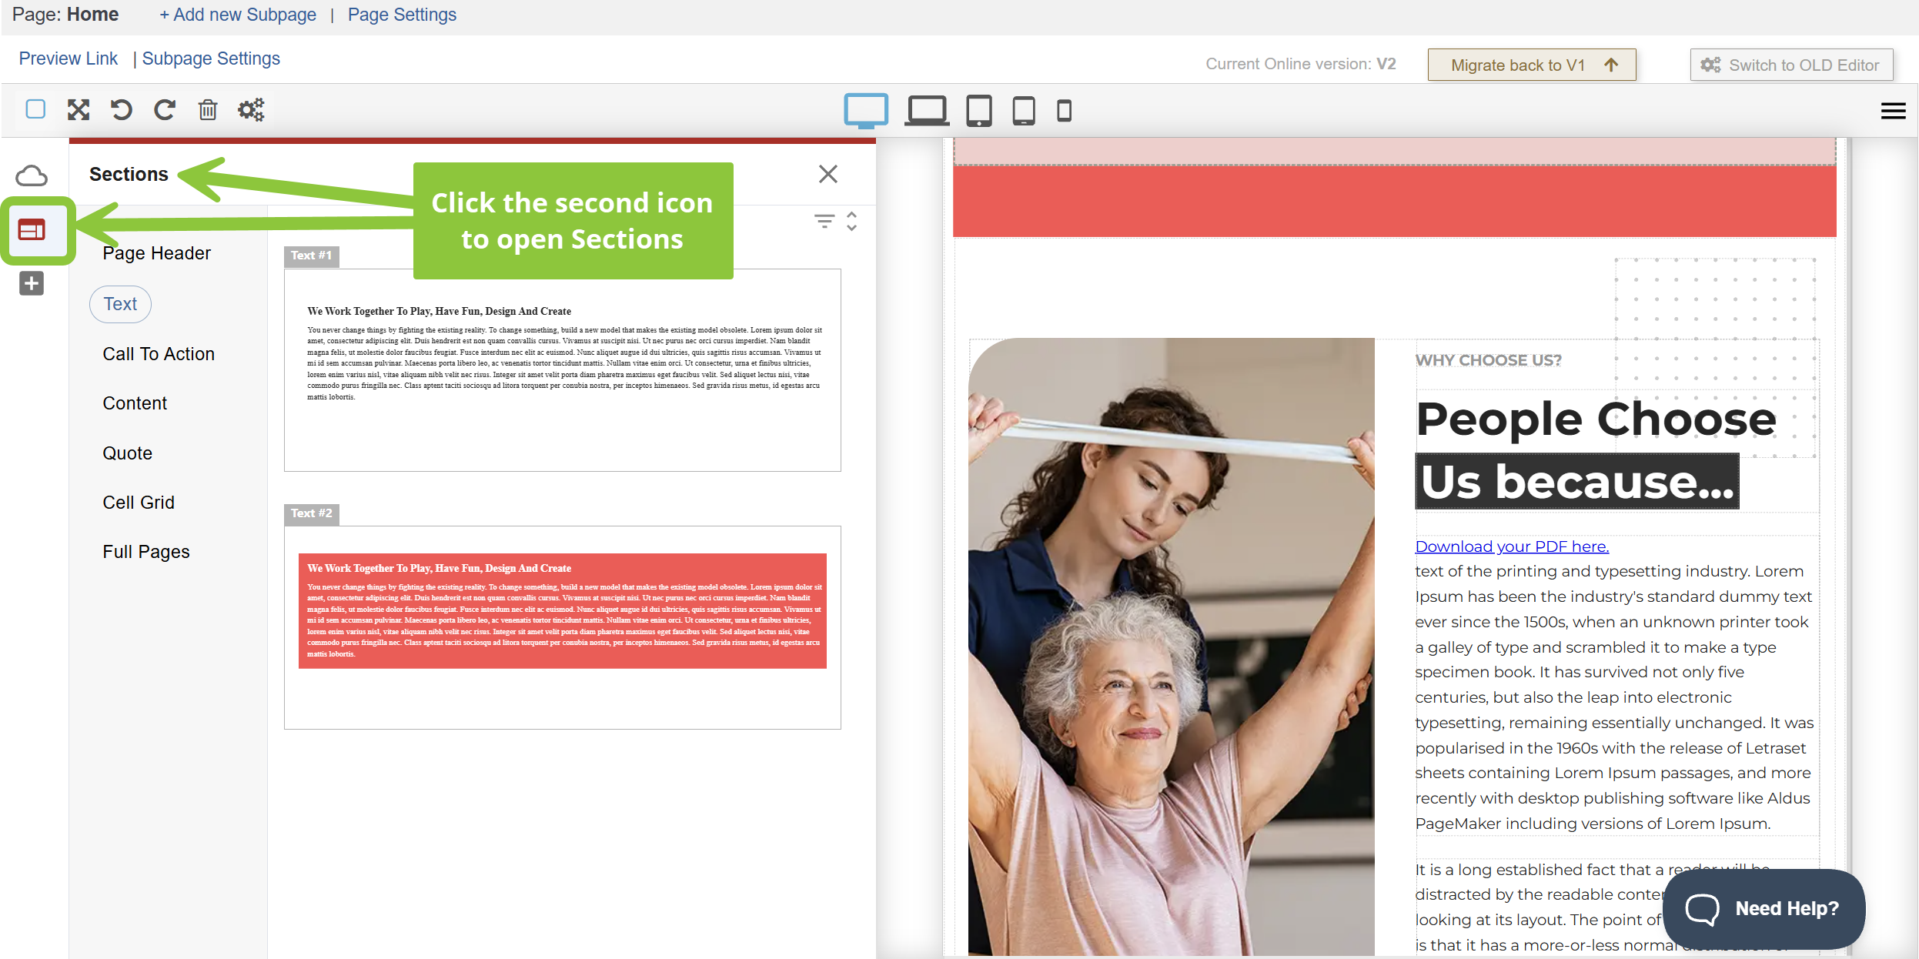This screenshot has width=1919, height=959.
Task: Open the Preview Link
Action: coord(68,58)
